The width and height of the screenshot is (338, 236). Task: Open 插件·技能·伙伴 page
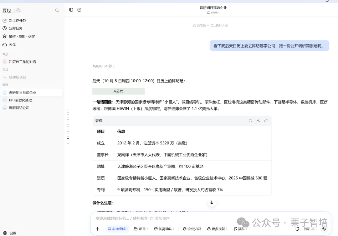click(19, 36)
